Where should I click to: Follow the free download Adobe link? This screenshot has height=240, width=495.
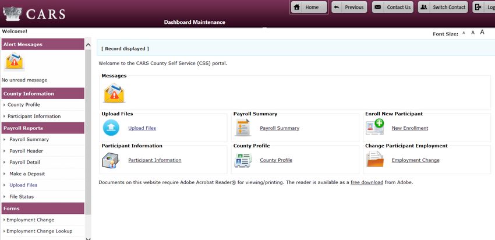pos(367,182)
